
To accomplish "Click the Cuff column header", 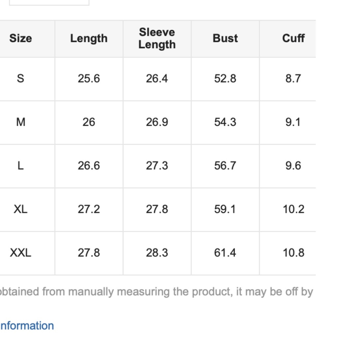I will (293, 39).
